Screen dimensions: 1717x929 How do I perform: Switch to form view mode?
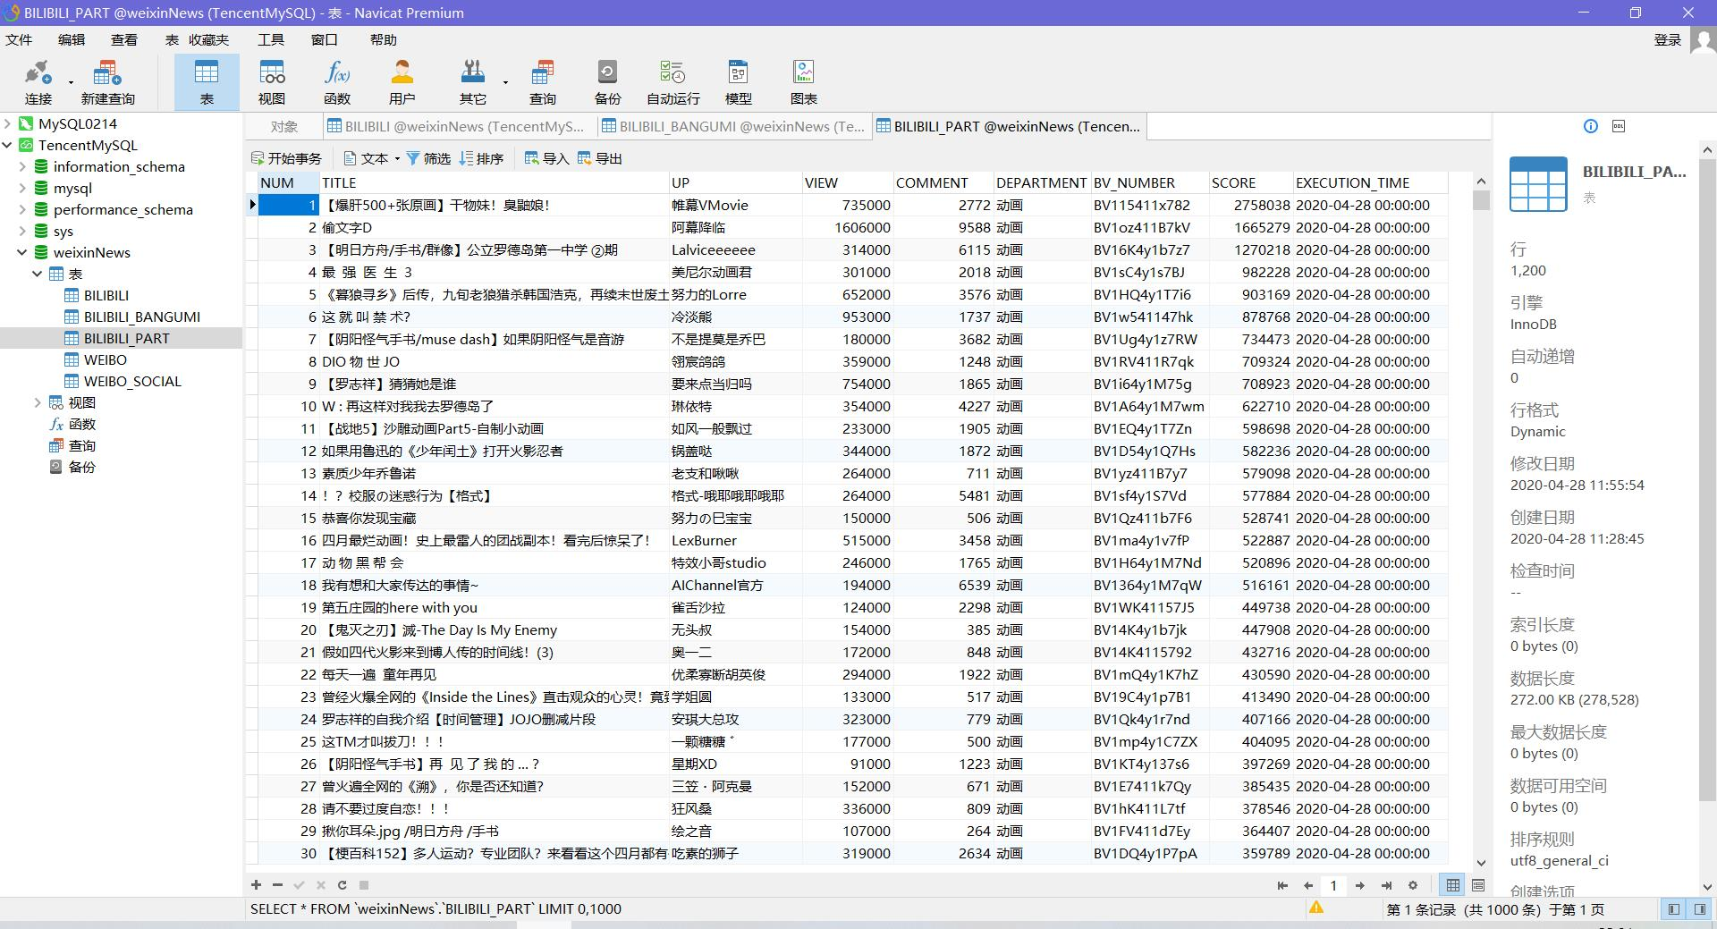tap(1478, 885)
